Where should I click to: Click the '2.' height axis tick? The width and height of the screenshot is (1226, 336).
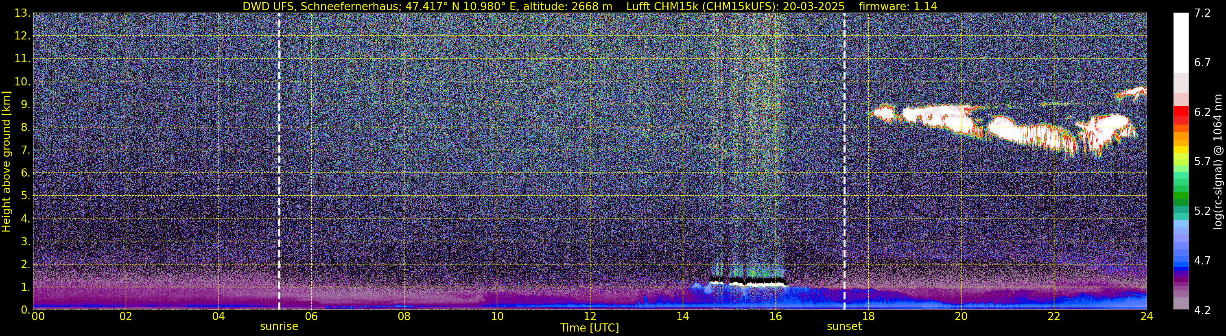point(26,264)
